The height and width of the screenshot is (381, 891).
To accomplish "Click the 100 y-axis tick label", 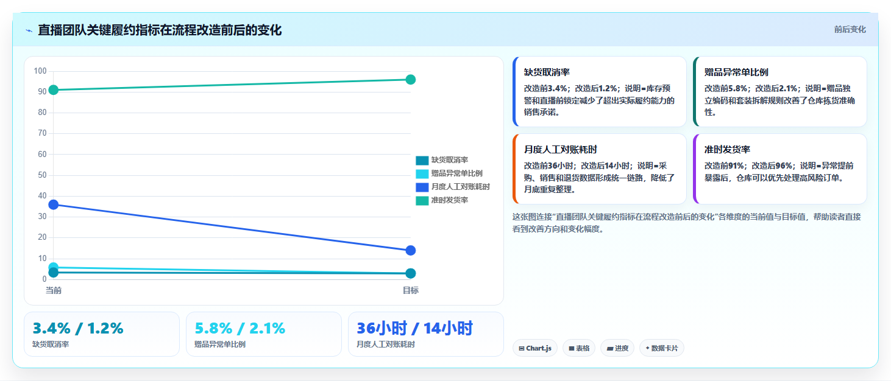I will 40,71.
